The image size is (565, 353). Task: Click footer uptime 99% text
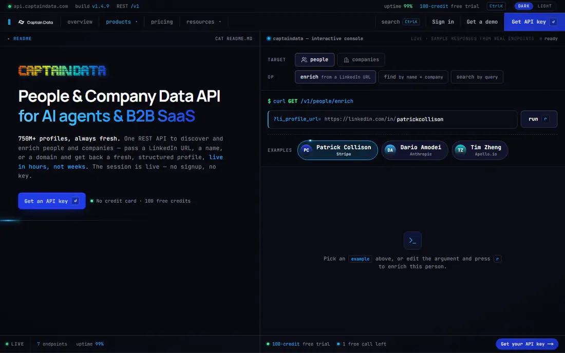pos(90,344)
